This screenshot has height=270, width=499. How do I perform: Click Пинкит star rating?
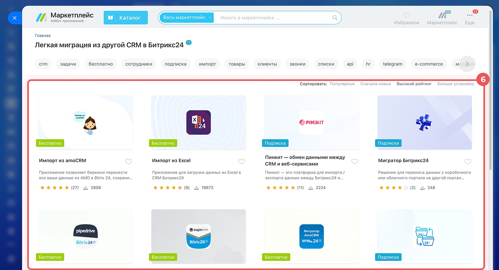tap(281, 188)
